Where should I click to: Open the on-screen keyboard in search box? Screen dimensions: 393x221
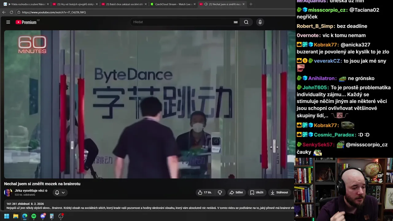235,22
